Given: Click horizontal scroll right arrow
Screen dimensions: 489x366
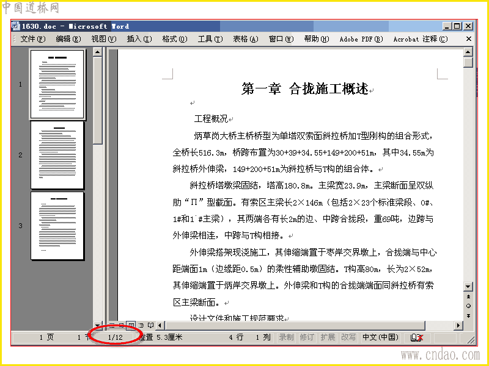Looking at the screenshot, I should (458, 326).
